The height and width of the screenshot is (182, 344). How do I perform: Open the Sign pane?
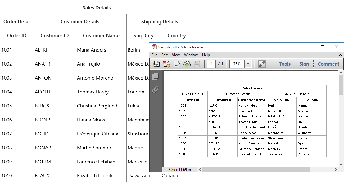(x=304, y=64)
